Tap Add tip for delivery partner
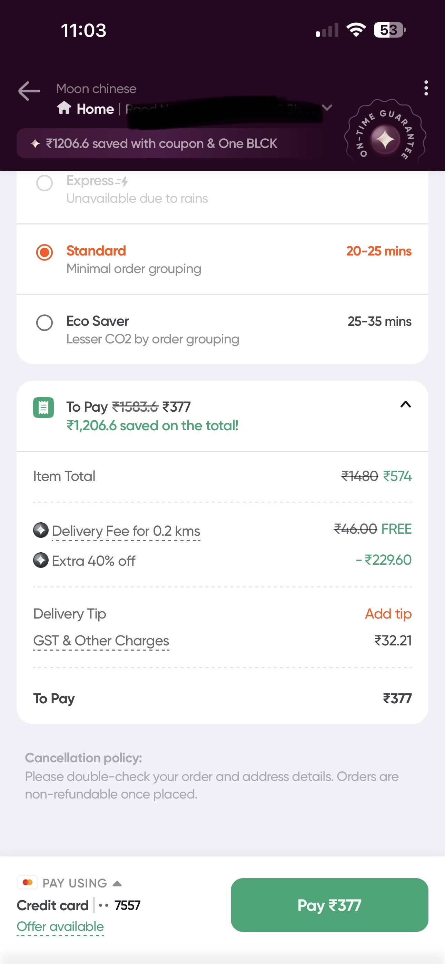The height and width of the screenshot is (964, 445). pyautogui.click(x=388, y=613)
